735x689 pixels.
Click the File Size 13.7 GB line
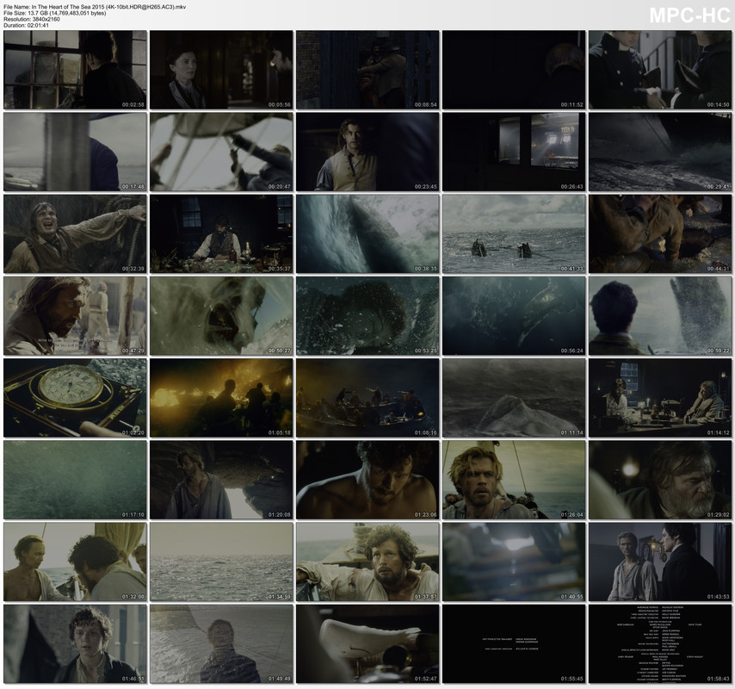[x=55, y=13]
